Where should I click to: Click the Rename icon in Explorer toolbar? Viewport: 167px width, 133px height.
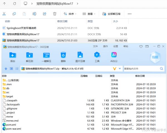(x=34, y=14)
